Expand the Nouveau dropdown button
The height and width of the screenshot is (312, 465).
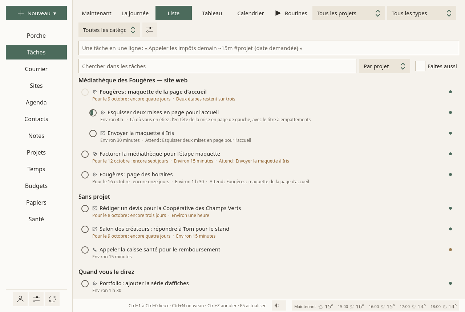click(x=36, y=13)
